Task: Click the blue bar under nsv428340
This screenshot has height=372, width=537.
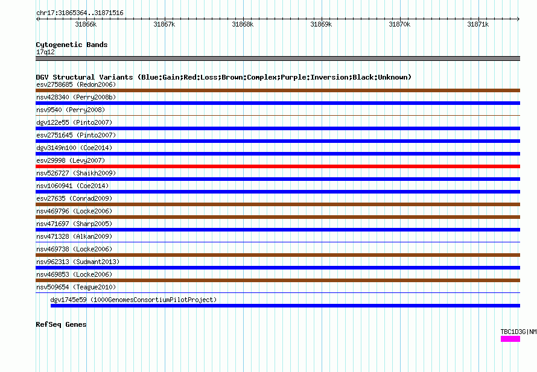Action: [x=278, y=103]
